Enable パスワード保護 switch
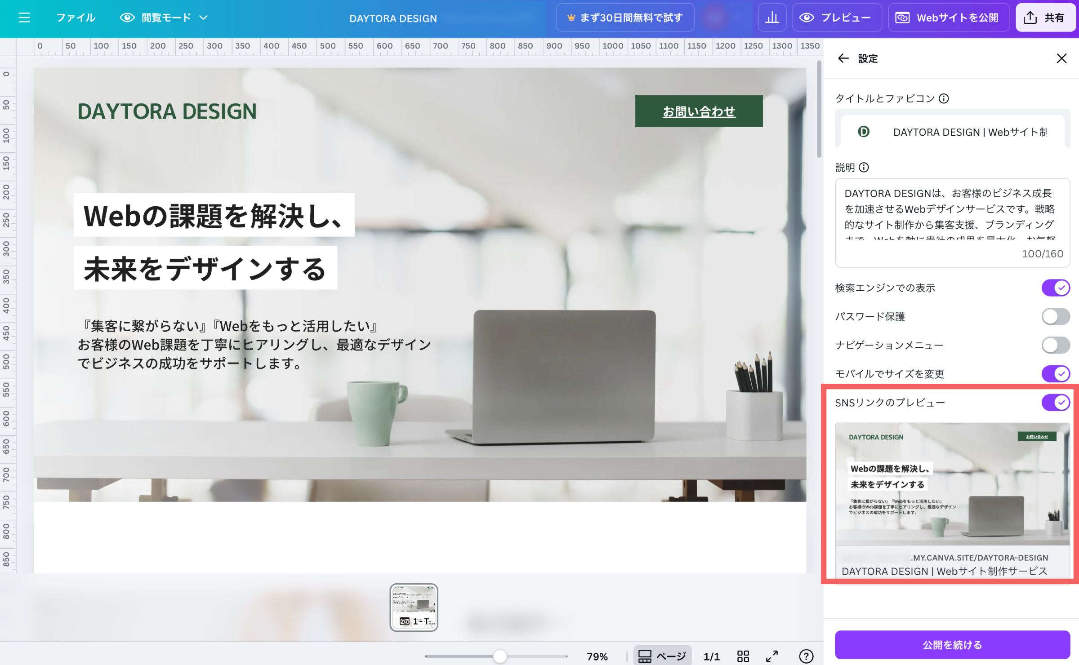The width and height of the screenshot is (1079, 665). tap(1056, 317)
